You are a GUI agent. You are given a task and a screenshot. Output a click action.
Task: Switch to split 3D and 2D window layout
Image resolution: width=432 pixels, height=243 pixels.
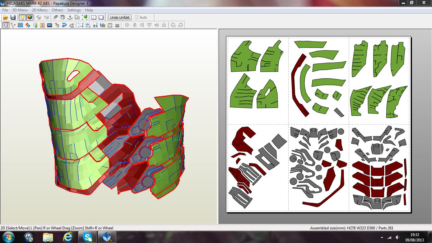click(x=94, y=17)
